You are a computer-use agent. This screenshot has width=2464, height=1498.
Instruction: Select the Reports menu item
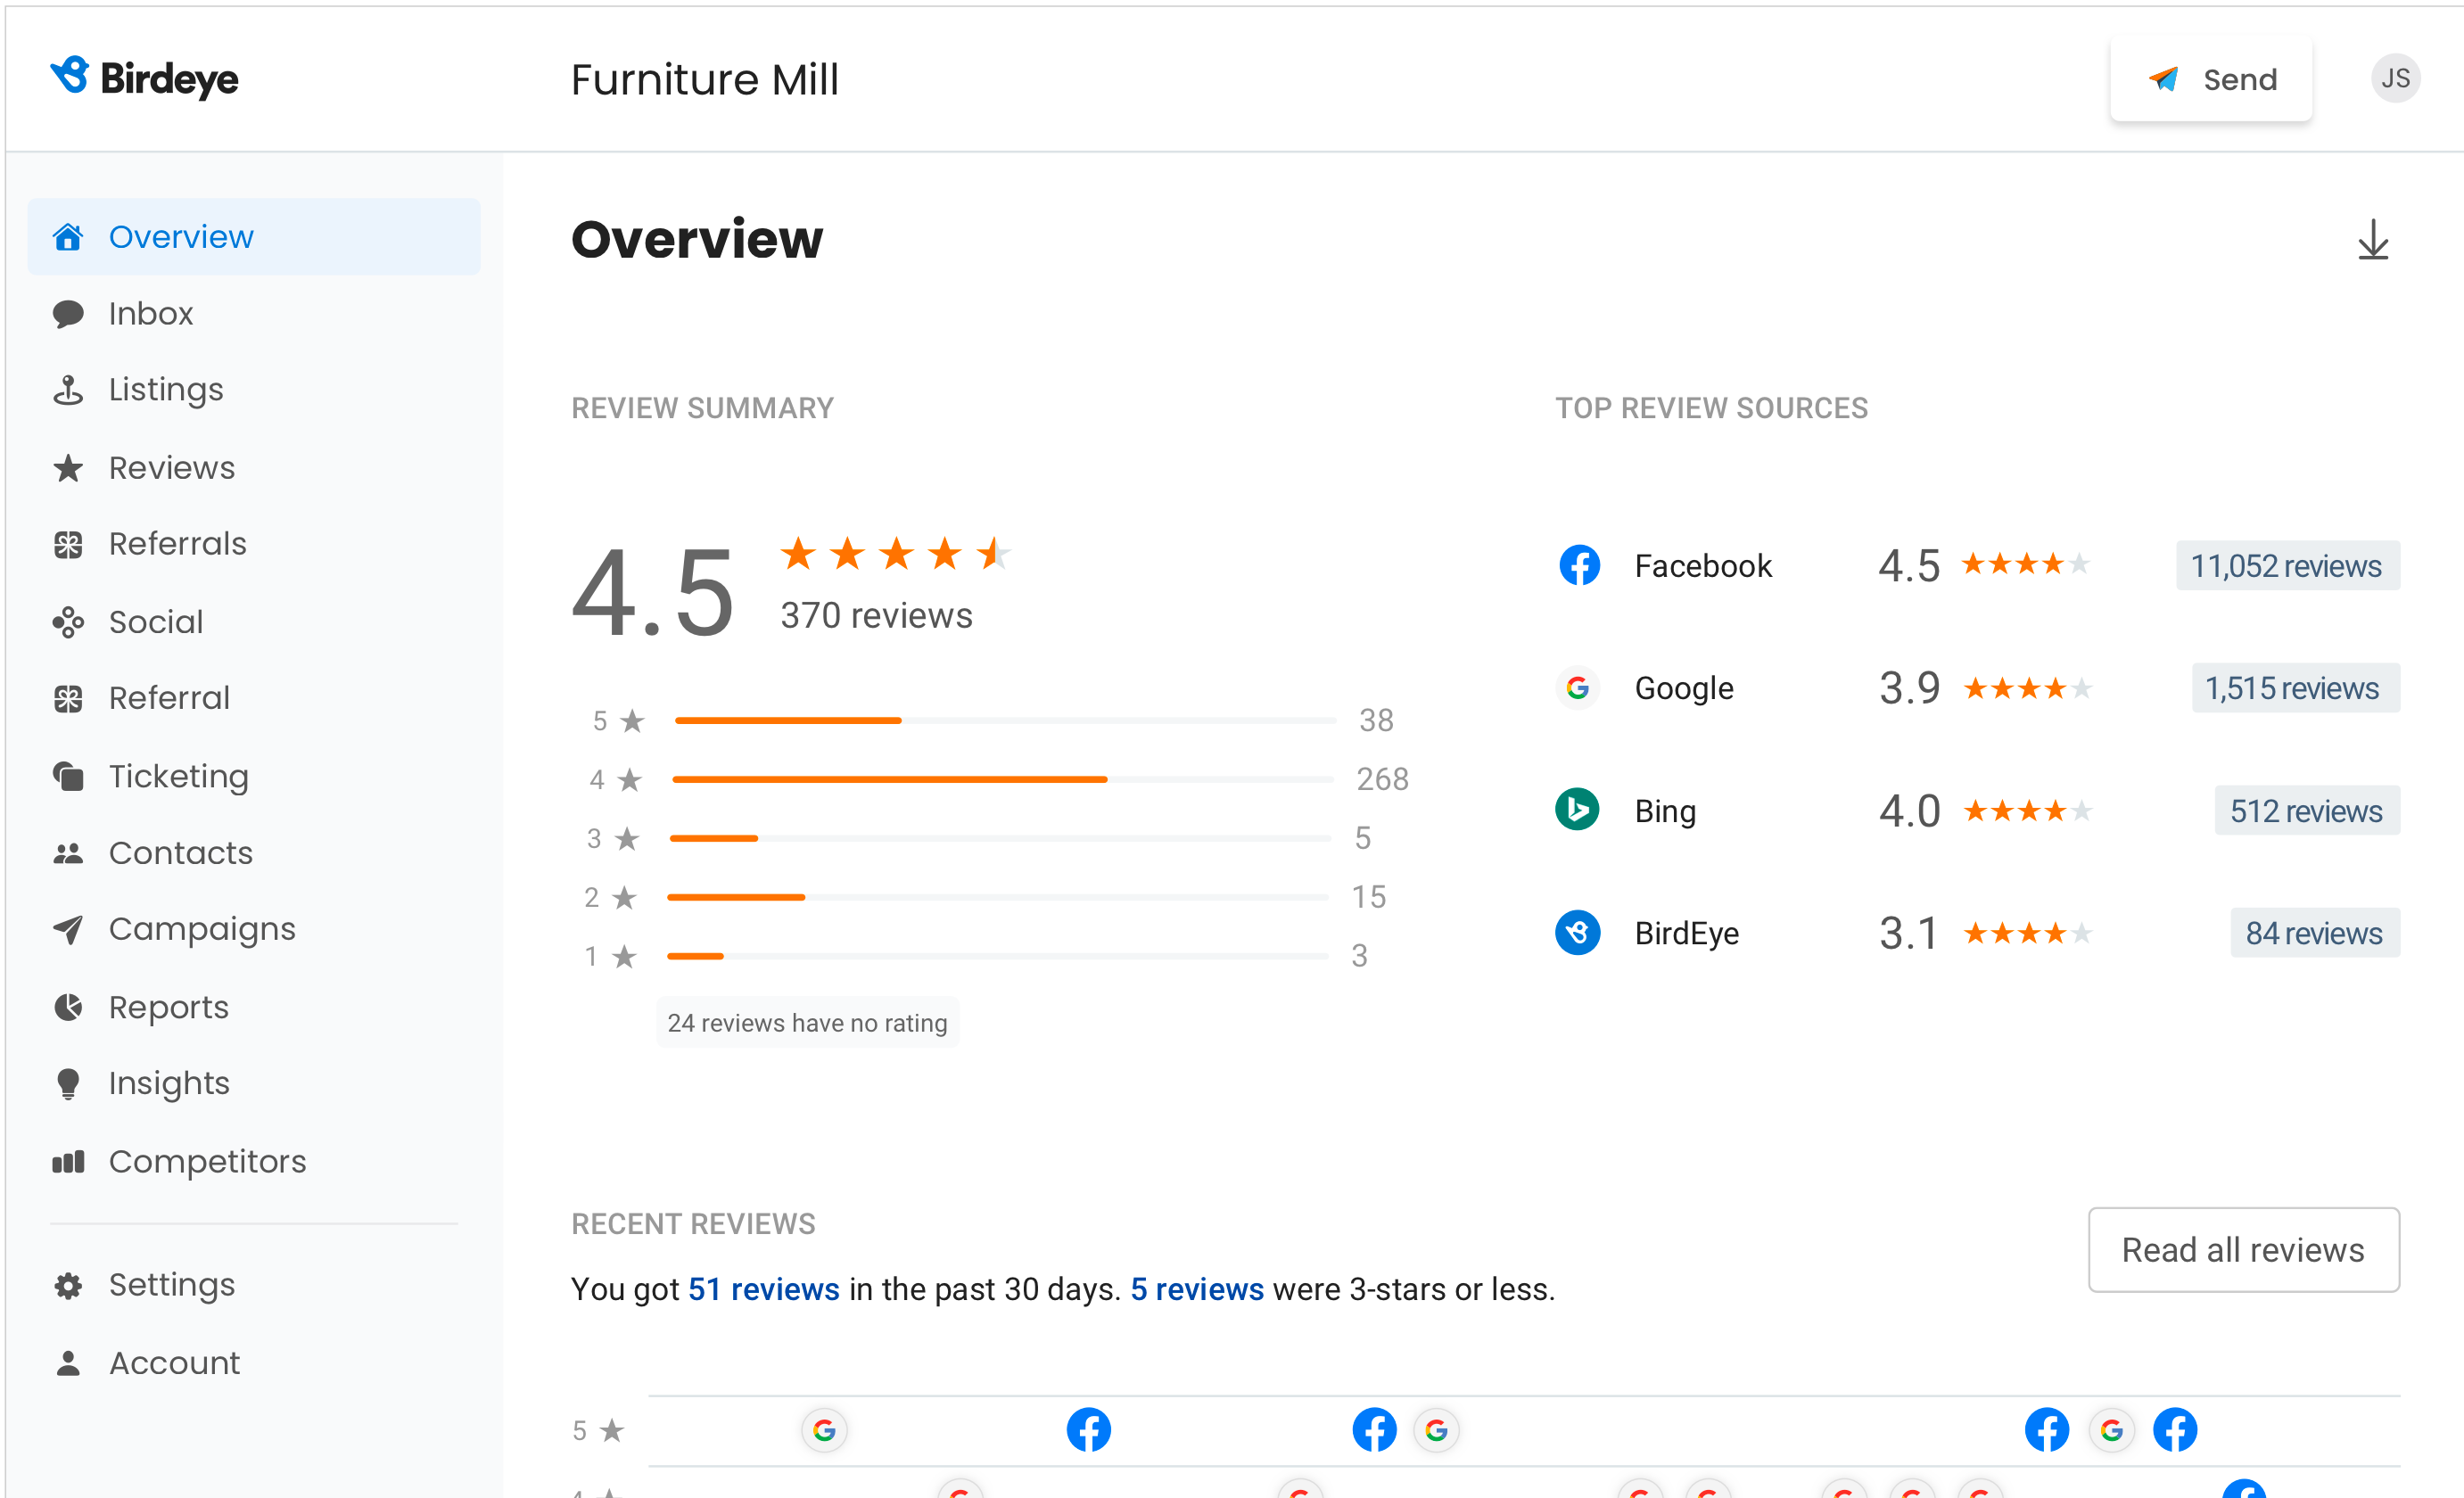[x=169, y=1007]
